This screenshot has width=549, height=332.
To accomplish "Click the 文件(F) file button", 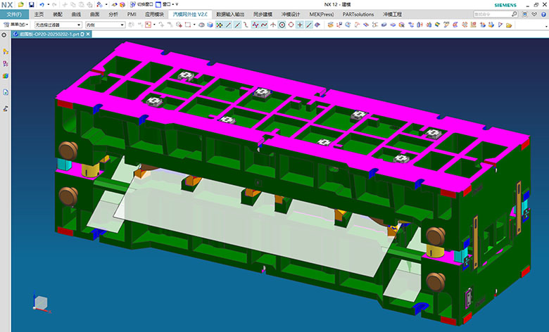I will 14,14.
